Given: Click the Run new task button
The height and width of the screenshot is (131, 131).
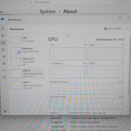Looking at the screenshot, I should coord(112,29).
